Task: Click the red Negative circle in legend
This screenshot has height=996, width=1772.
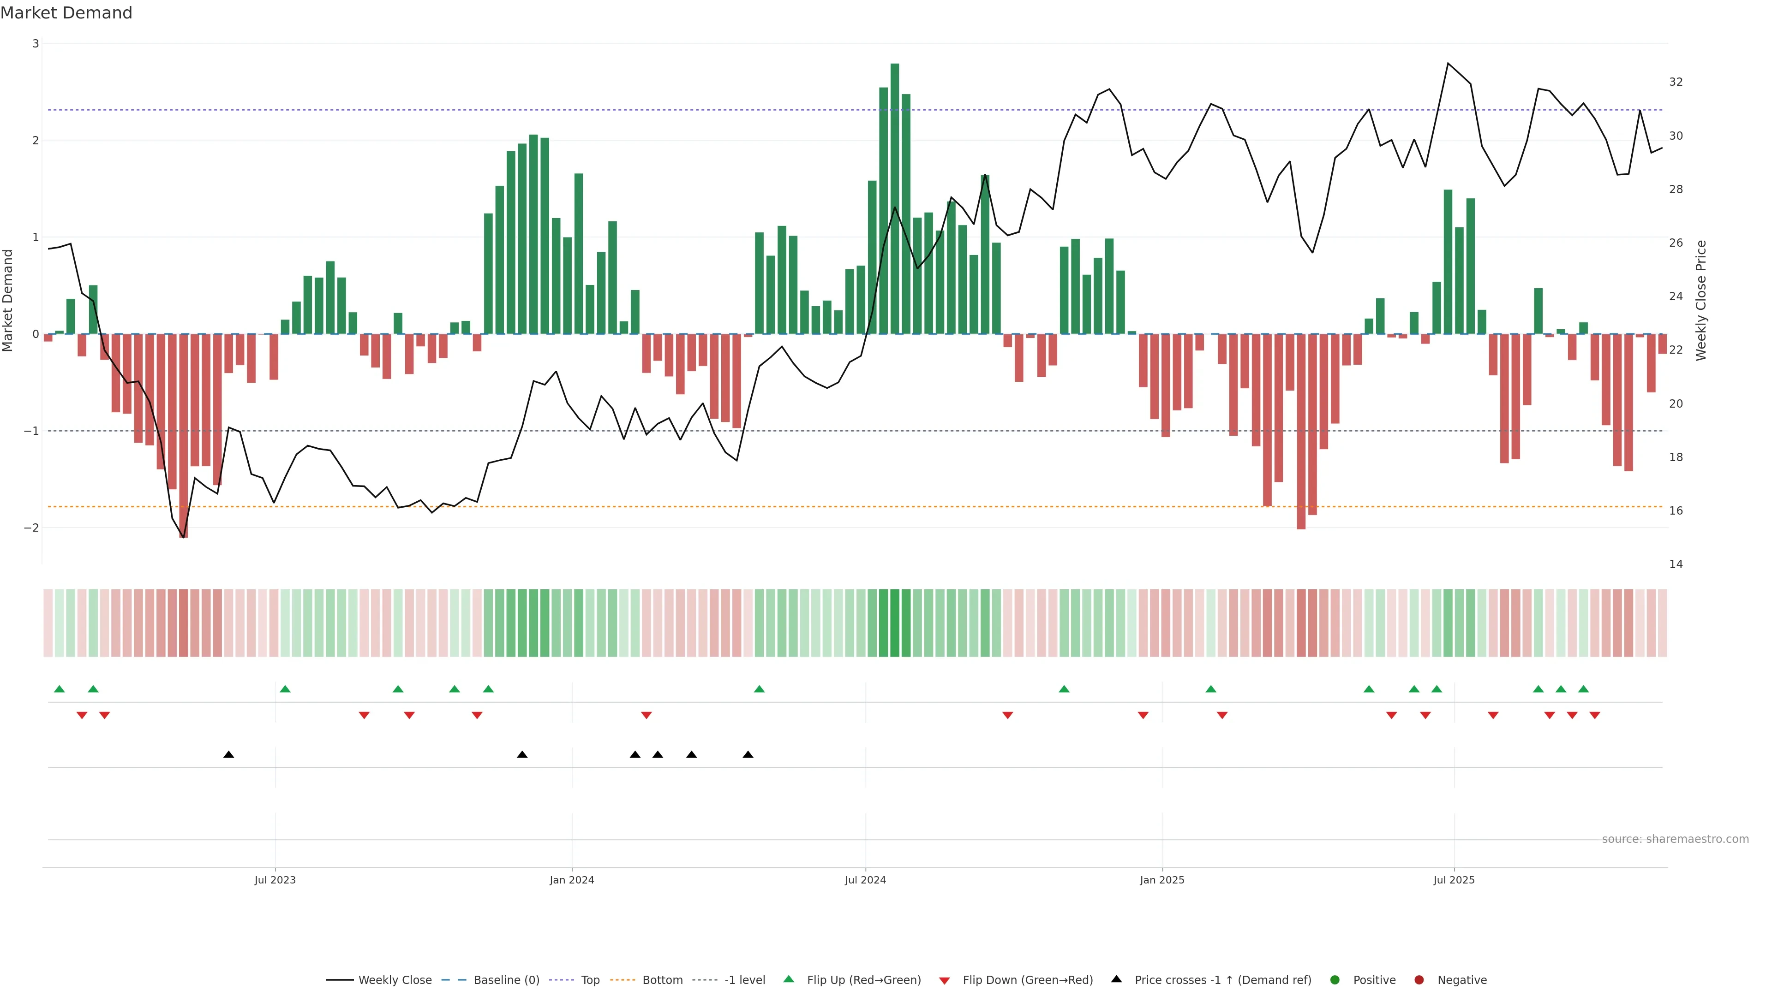Action: pyautogui.click(x=1419, y=980)
